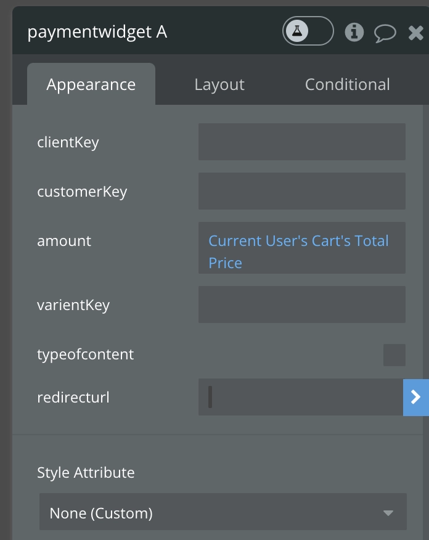
Task: Open the comments speech bubble icon
Action: [385, 32]
